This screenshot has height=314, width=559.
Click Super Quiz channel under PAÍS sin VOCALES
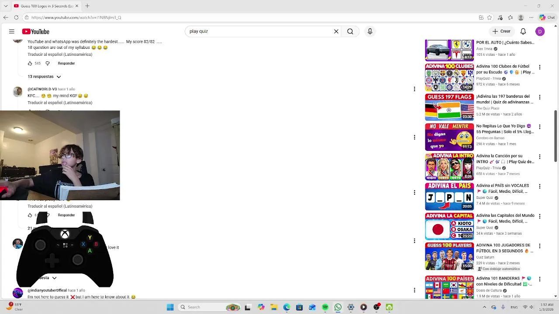tap(485, 198)
